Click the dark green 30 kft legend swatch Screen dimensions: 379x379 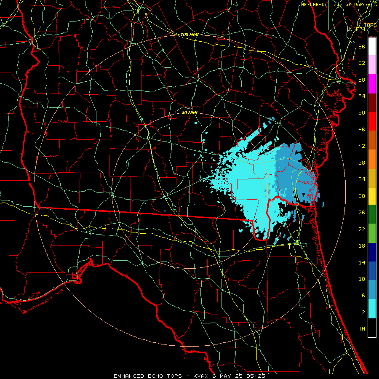tap(372, 214)
